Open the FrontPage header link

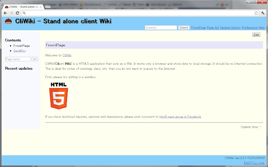click(x=198, y=28)
